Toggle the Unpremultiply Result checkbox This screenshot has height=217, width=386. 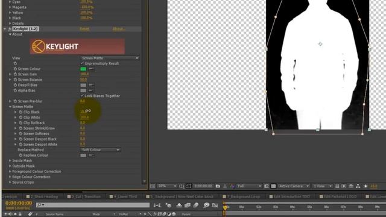click(x=82, y=63)
